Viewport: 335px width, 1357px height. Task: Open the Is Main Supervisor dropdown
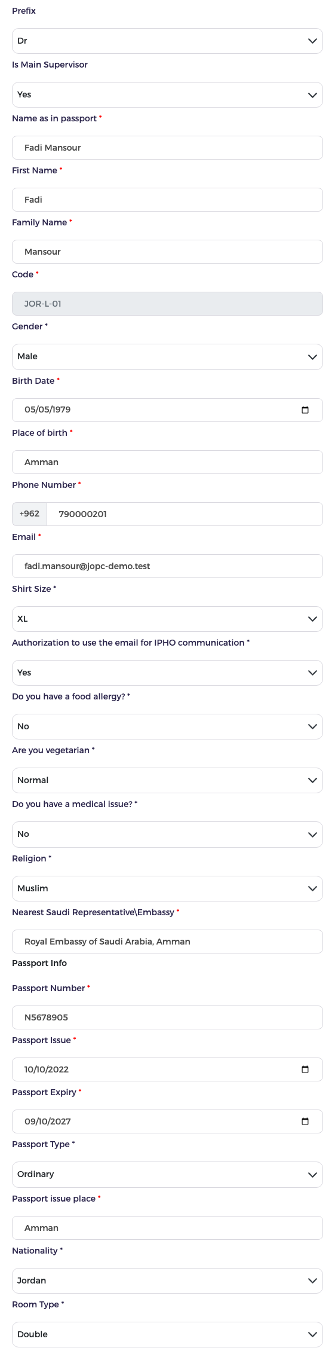point(167,94)
